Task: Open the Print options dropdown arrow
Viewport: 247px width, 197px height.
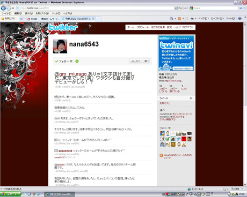Action: [195, 18]
